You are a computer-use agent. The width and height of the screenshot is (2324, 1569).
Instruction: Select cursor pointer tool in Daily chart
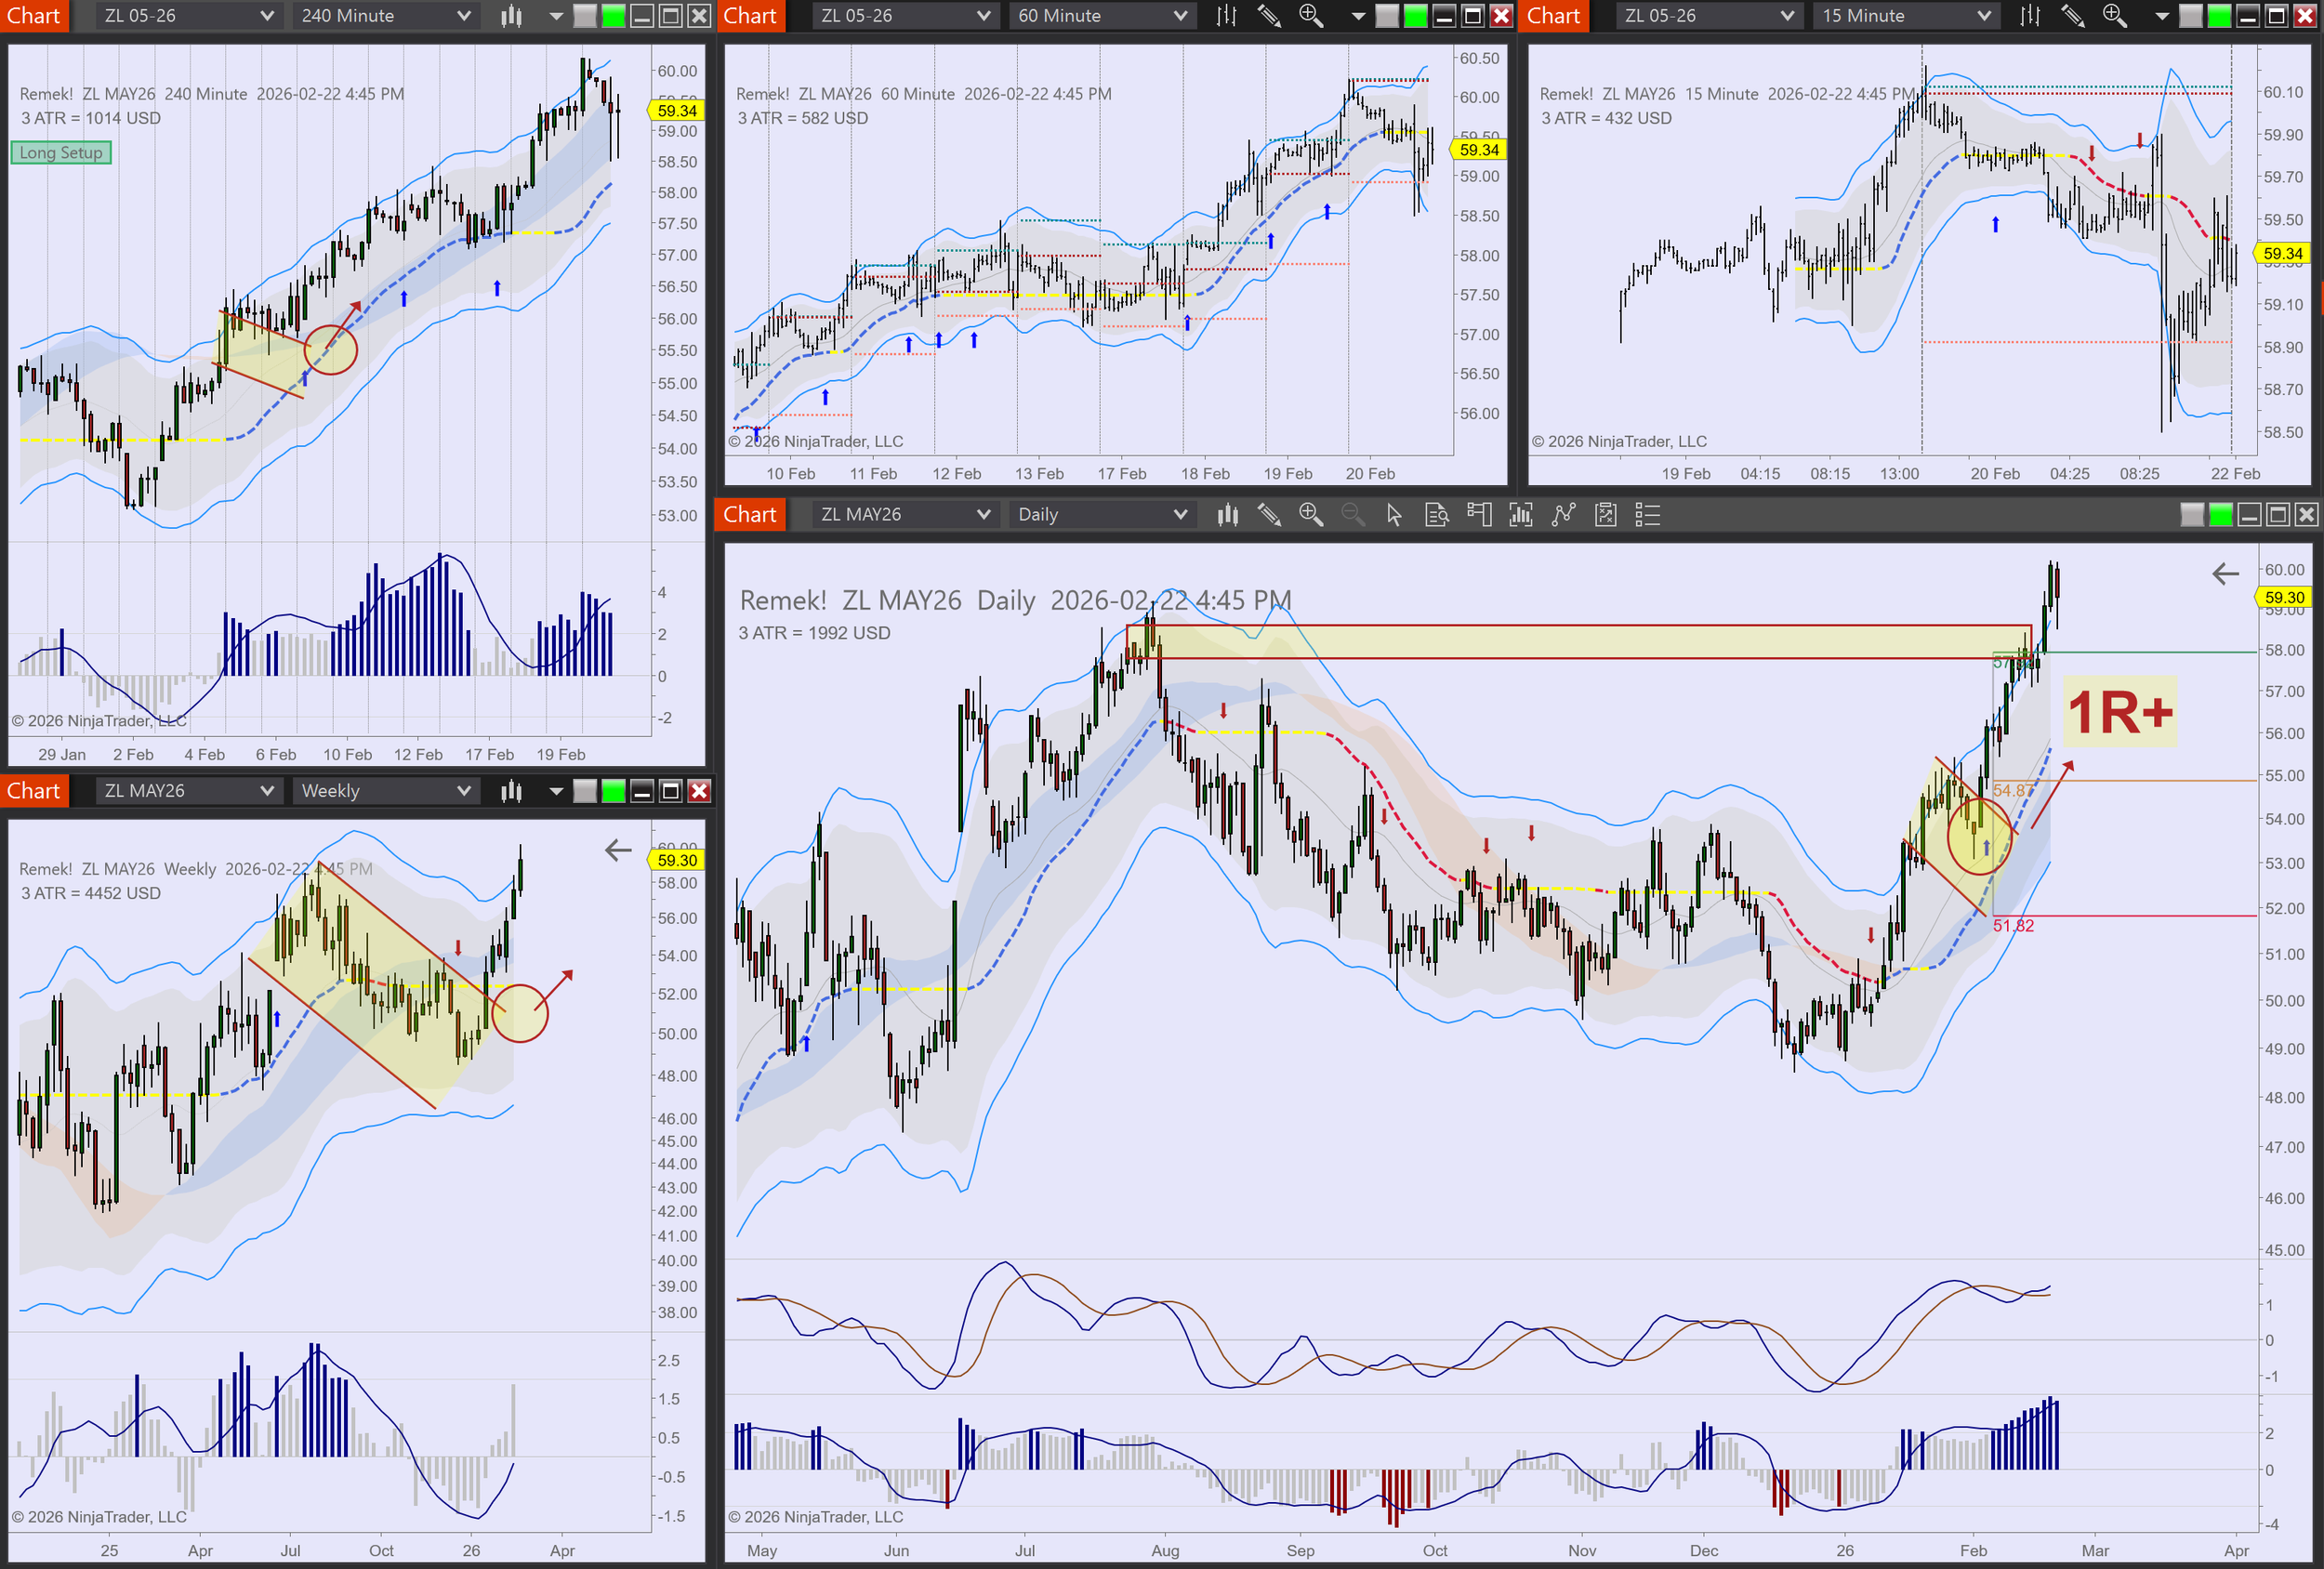[1394, 515]
